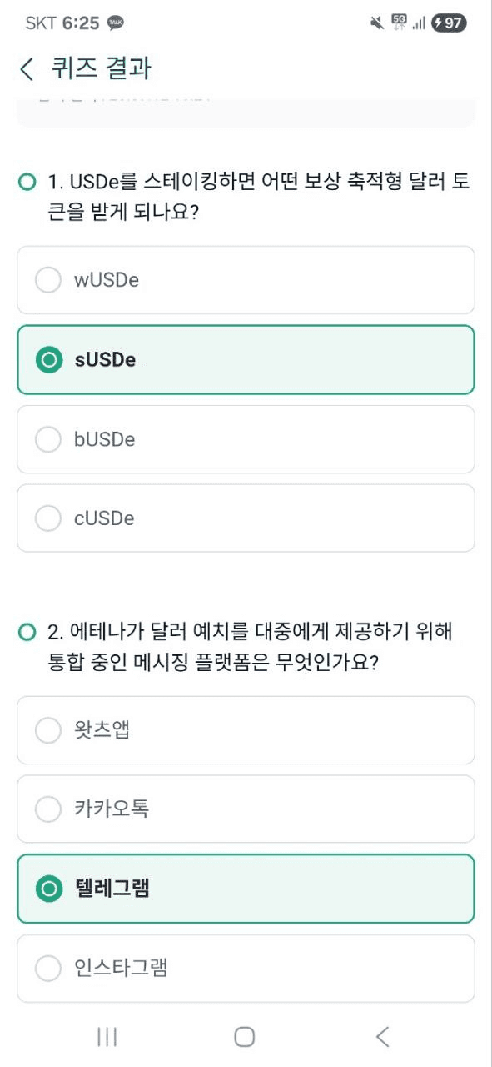Tap the 5G network status icon

tap(399, 23)
